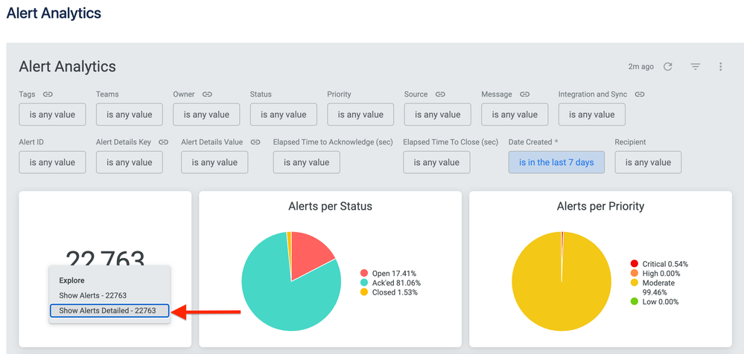
Task: Open Alert Details Key filter value box
Action: coord(129,162)
